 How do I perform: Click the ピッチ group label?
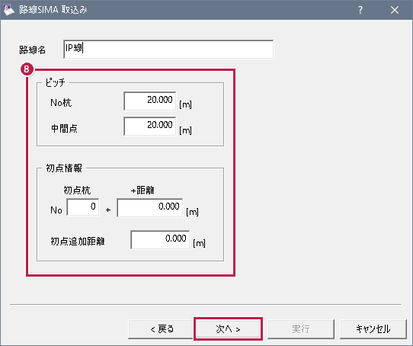click(x=56, y=82)
